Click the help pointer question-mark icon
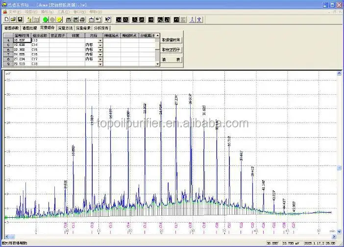The image size is (344, 247). (108, 20)
